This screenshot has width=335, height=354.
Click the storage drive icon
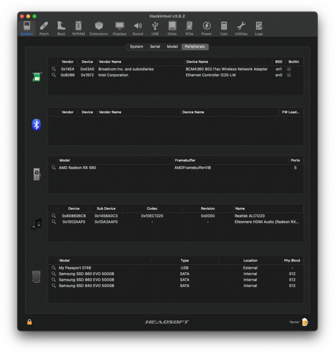(x=36, y=277)
